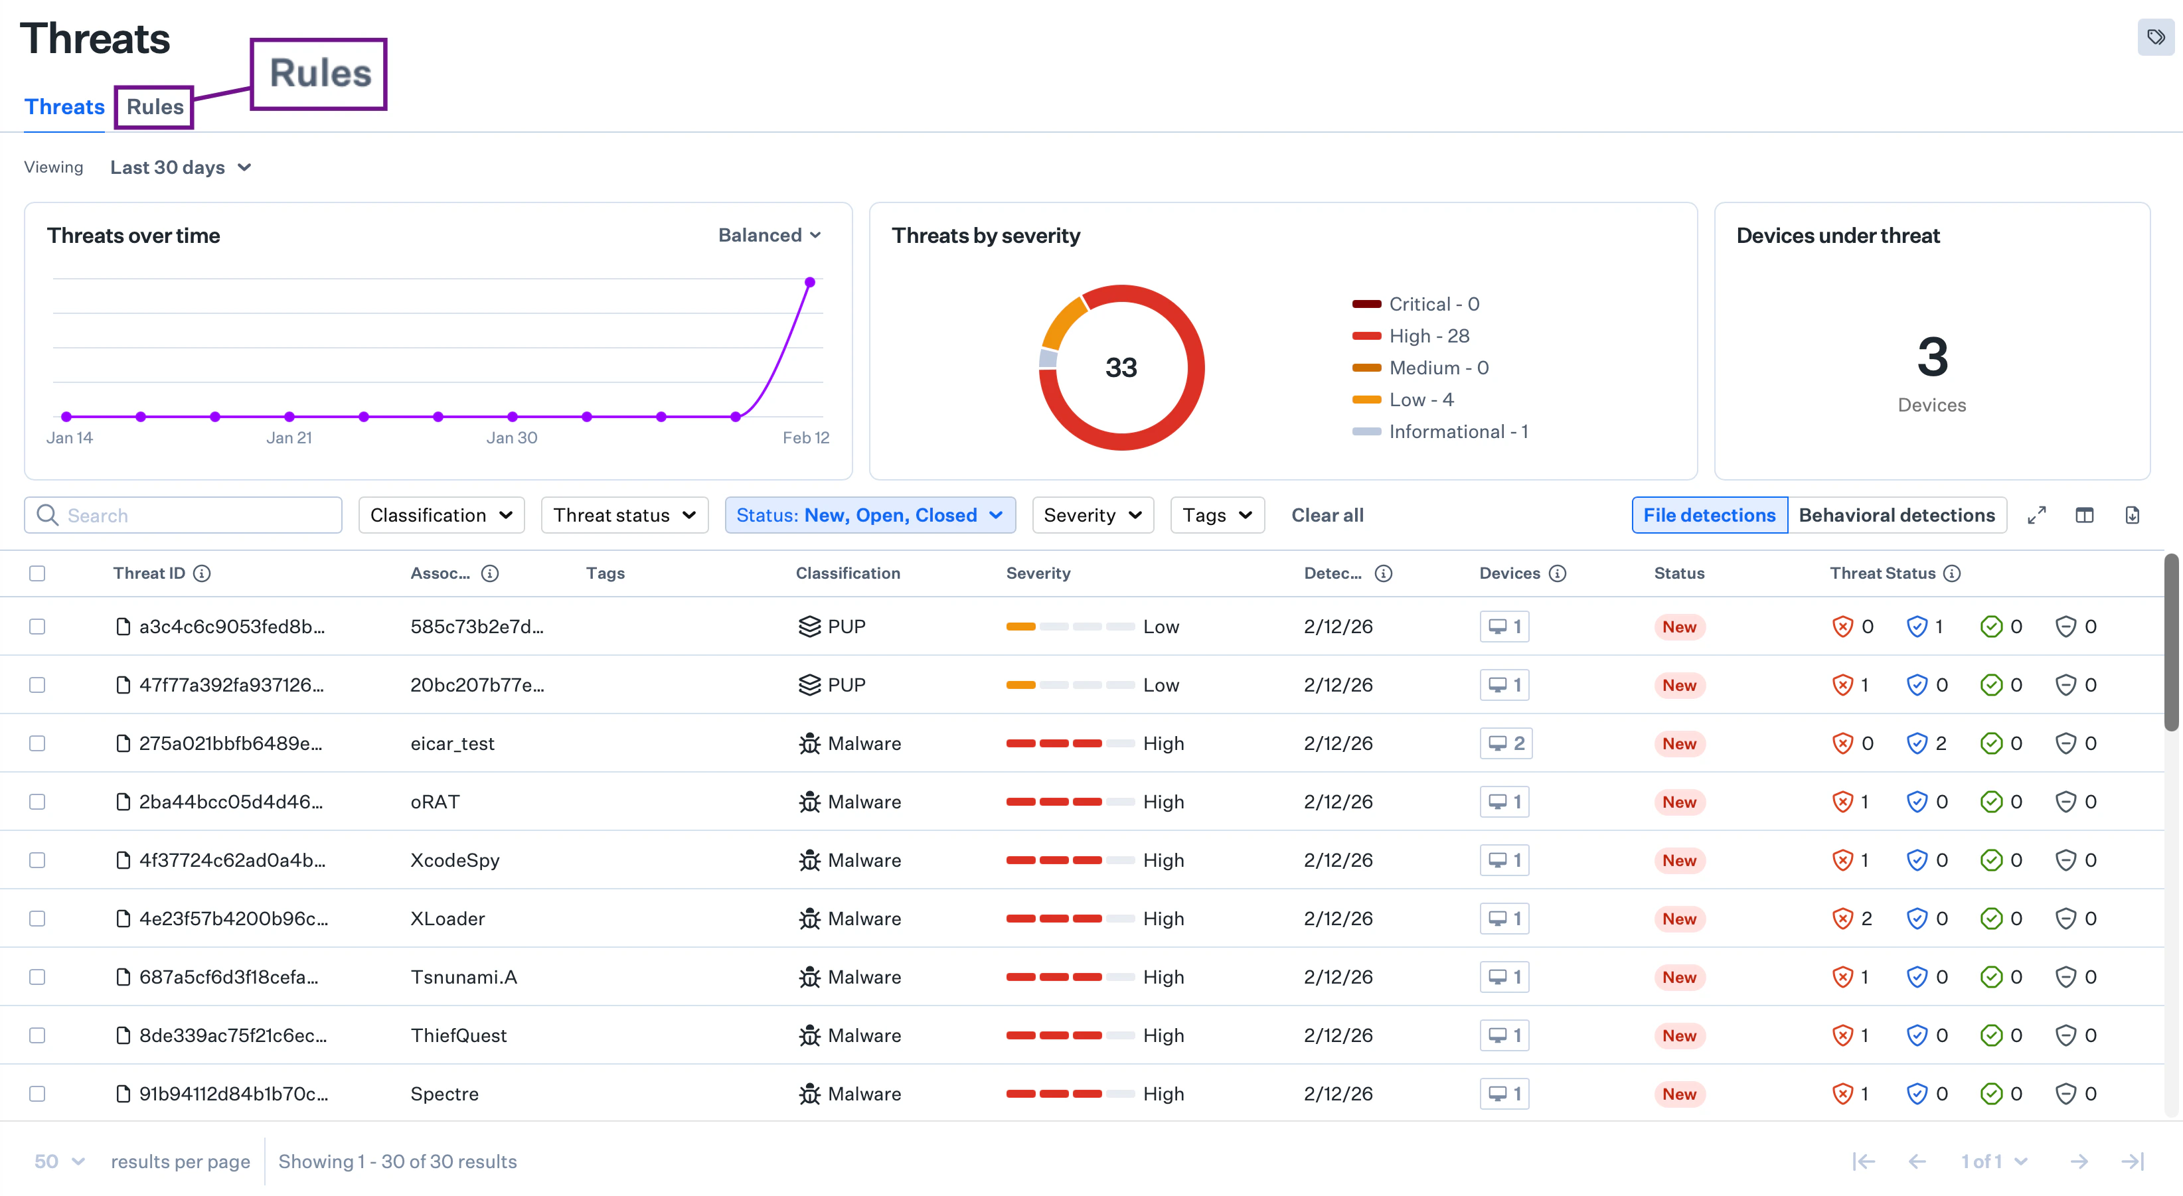Open threat ID a3c4c6c9053fed8b link

[x=231, y=627]
